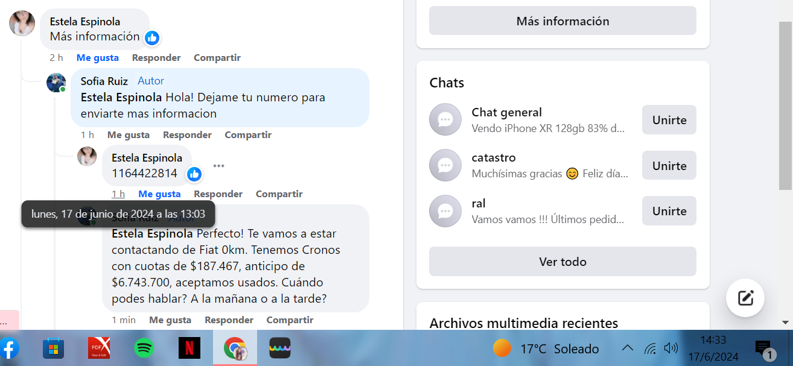
Task: Click the "Vendo iPhone XR 128gb" chat preview
Action: click(548, 128)
